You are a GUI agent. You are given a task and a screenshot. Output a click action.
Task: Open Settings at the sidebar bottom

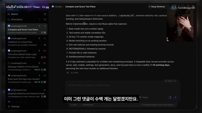[14, 107]
